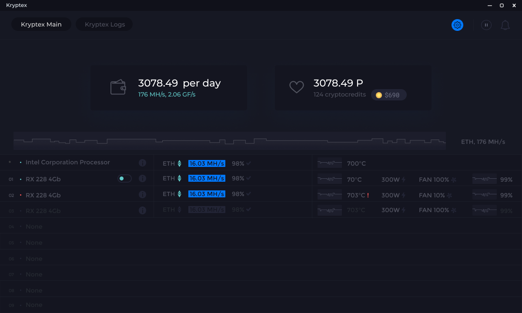
Task: Click the 176 MH/s, 2.06 GF/s hashrate text
Action: pos(167,94)
